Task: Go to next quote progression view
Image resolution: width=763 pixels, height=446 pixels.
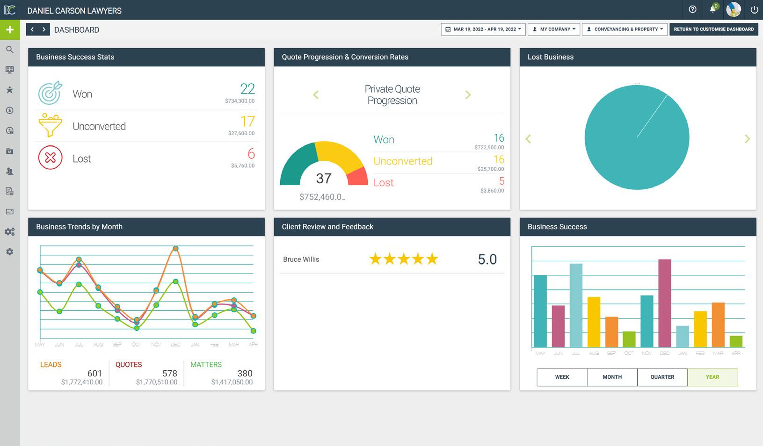Action: pyautogui.click(x=468, y=95)
